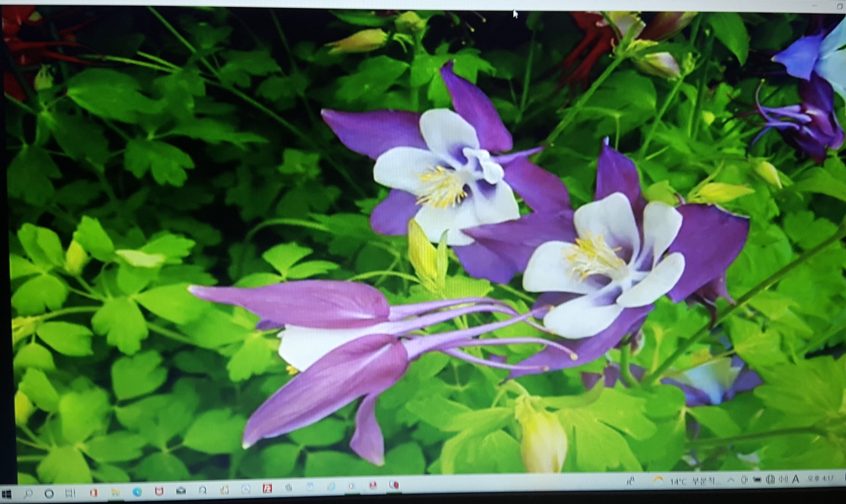Image resolution: width=846 pixels, height=504 pixels.
Task: Open the Windows Start menu
Action: coord(6,494)
